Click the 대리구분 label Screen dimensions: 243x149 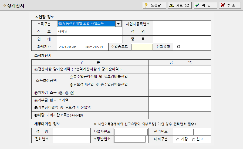click(161, 139)
